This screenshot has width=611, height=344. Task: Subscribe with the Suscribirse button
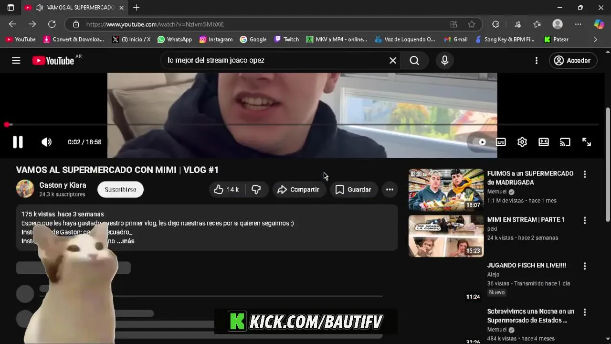pyautogui.click(x=120, y=190)
